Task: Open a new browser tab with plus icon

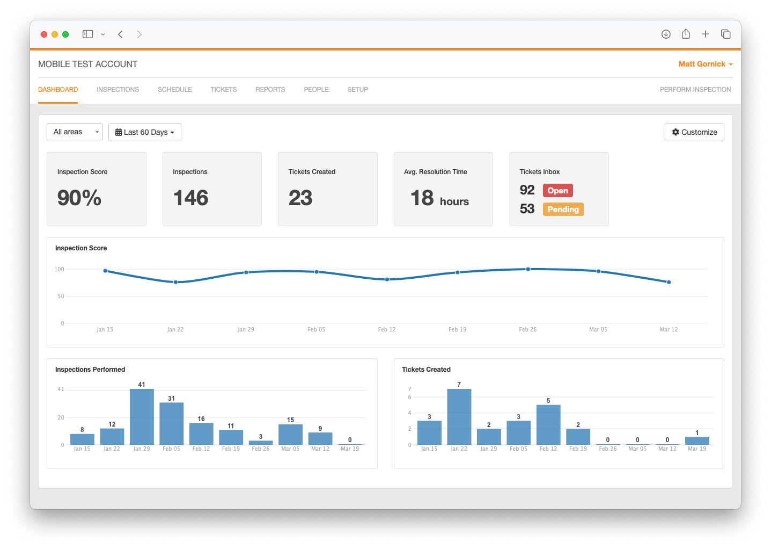Action: 706,34
